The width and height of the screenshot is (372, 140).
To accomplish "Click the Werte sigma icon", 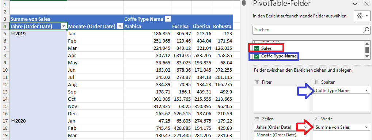I will (x=316, y=119).
